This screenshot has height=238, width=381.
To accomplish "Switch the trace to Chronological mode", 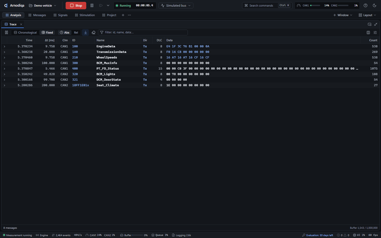I will pyautogui.click(x=25, y=33).
